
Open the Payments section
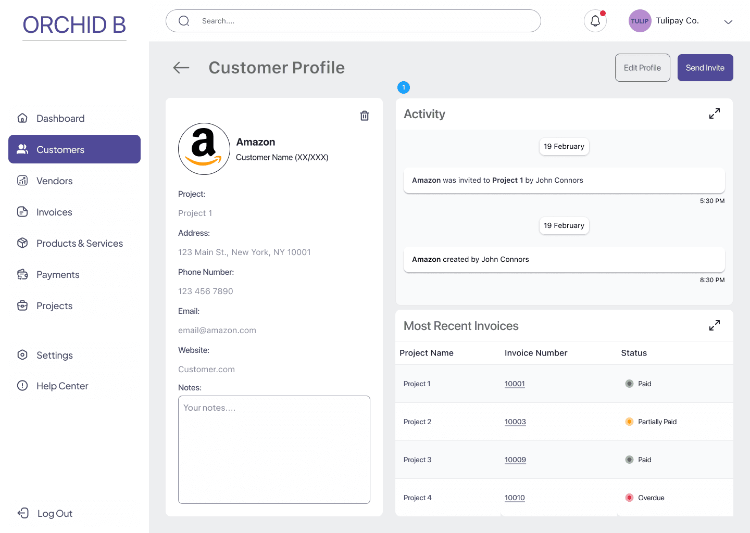(x=74, y=274)
